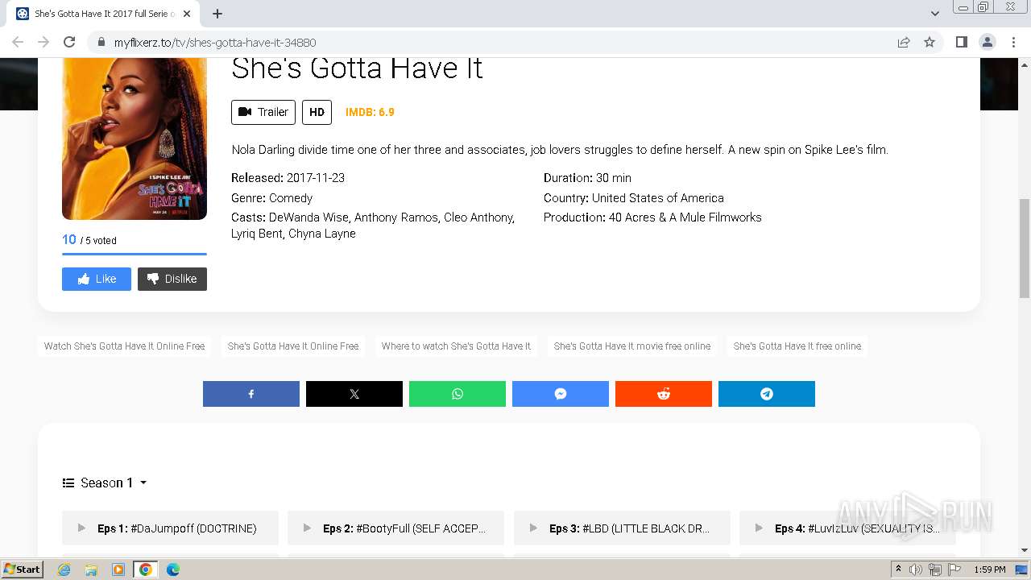Open Action Center flag in system tray
Image resolution: width=1031 pixels, height=580 pixels.
(x=954, y=570)
